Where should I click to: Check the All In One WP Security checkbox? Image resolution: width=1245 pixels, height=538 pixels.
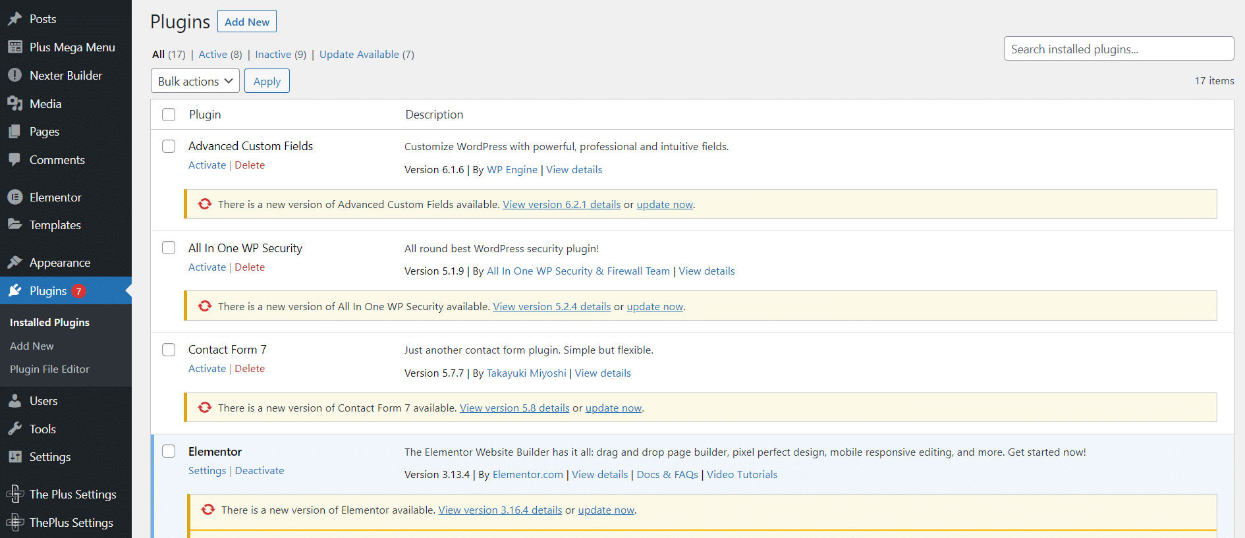click(x=169, y=248)
